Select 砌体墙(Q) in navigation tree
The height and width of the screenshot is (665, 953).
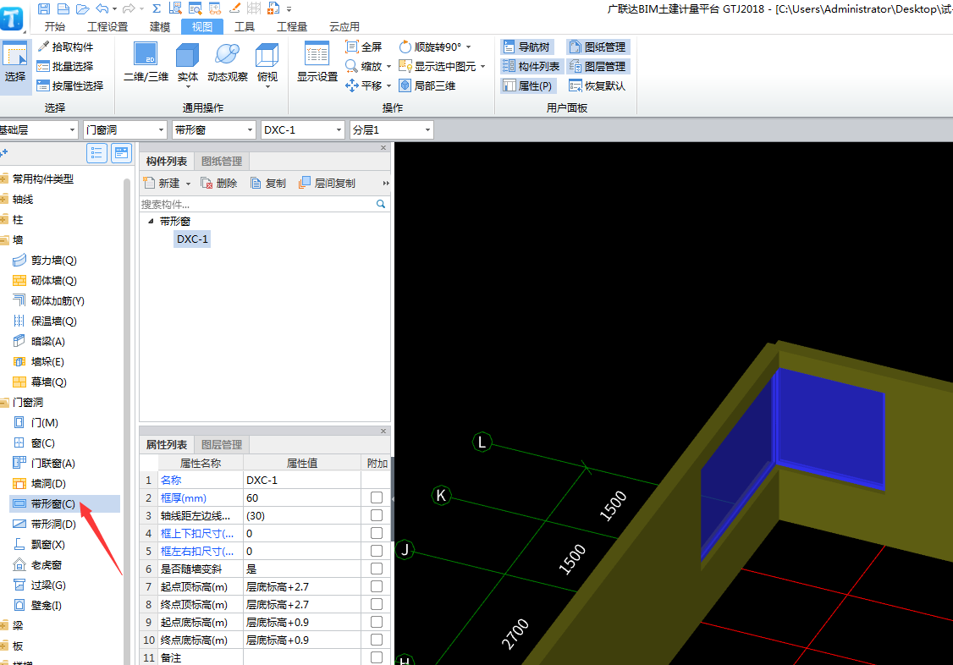pyautogui.click(x=45, y=281)
